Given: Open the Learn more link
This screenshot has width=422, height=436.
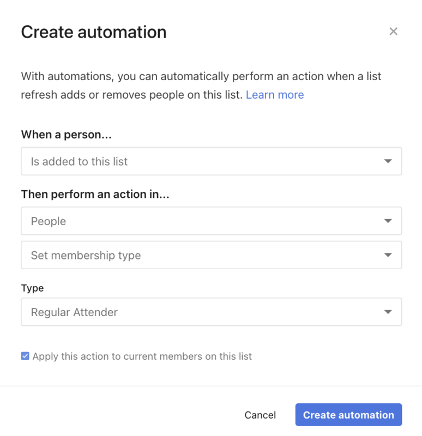Looking at the screenshot, I should pos(275,95).
